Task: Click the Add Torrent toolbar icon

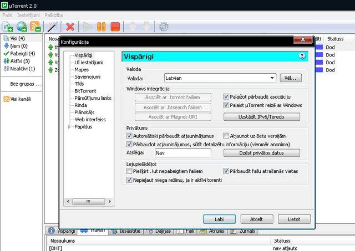Action: 8,27
